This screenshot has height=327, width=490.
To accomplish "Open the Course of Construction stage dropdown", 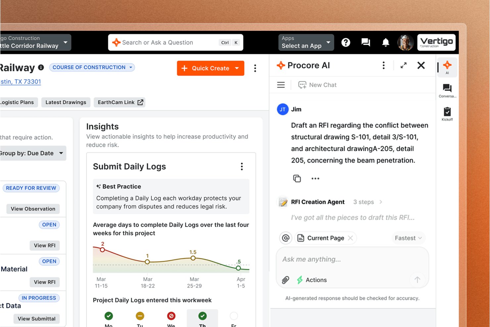I will (92, 67).
